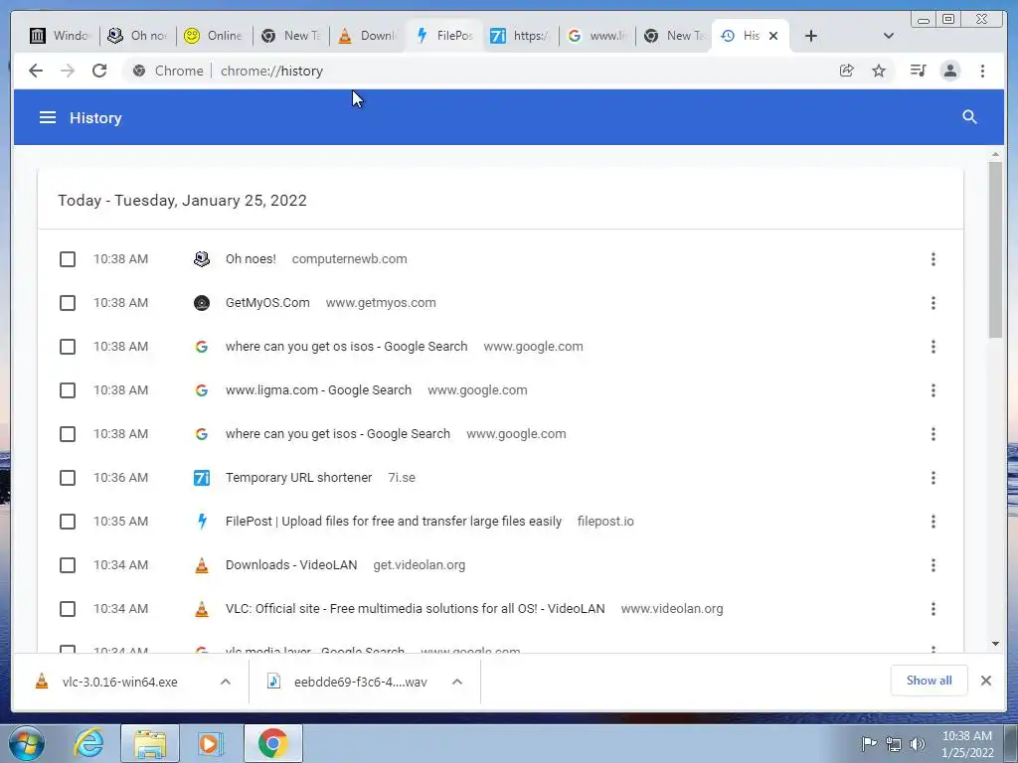Click the network icon in system tray
Viewport: 1018px width, 763px height.
[894, 744]
